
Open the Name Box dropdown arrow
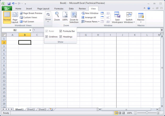coord(30,30)
